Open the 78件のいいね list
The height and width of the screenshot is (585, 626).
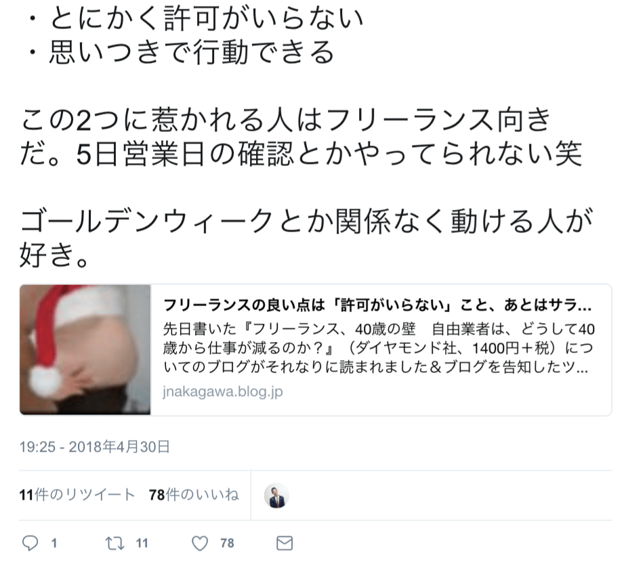[194, 495]
